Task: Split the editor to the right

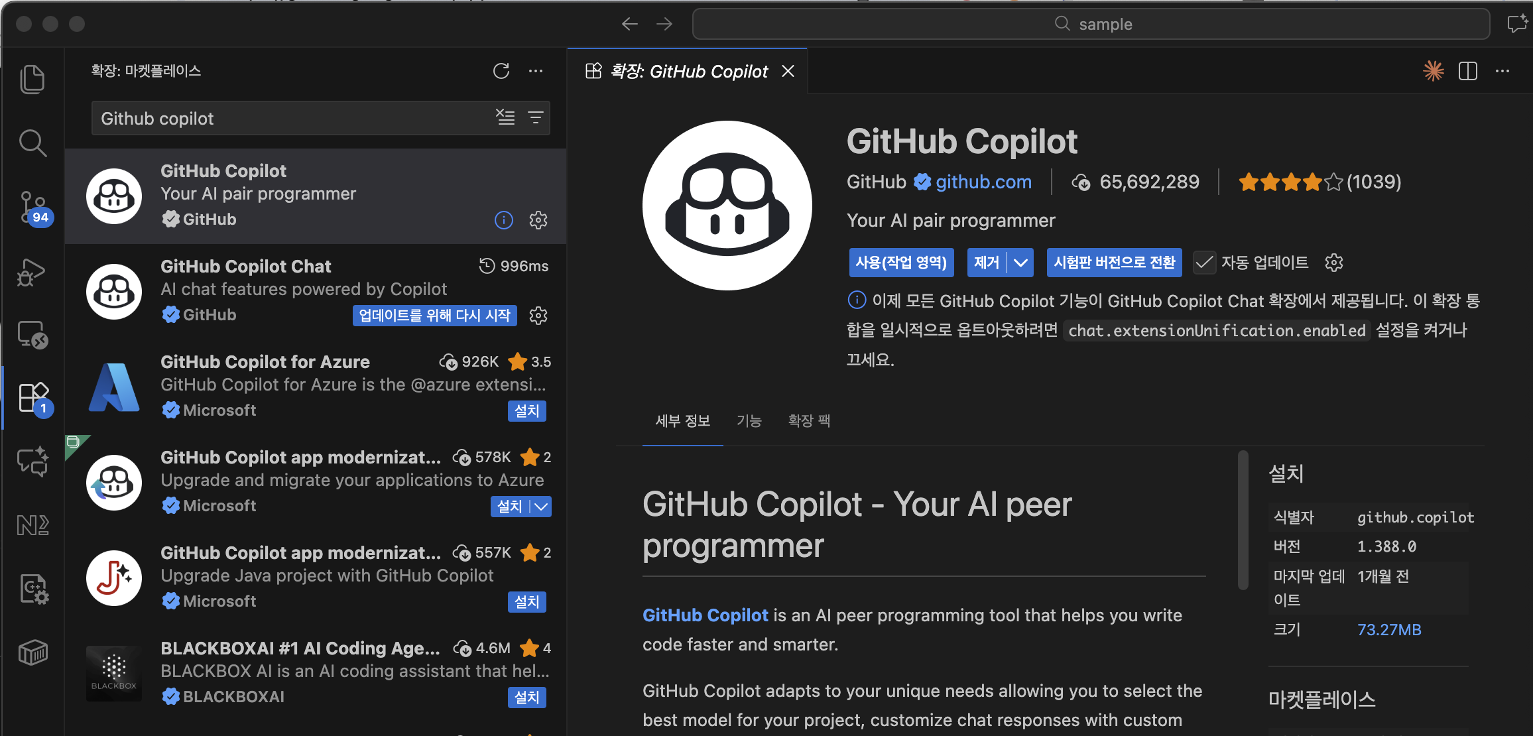Action: pos(1468,71)
